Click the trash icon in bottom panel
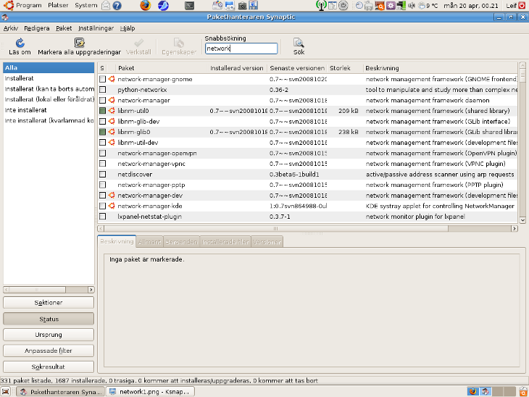 [523, 392]
